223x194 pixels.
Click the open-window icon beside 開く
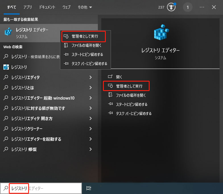(x=110, y=76)
